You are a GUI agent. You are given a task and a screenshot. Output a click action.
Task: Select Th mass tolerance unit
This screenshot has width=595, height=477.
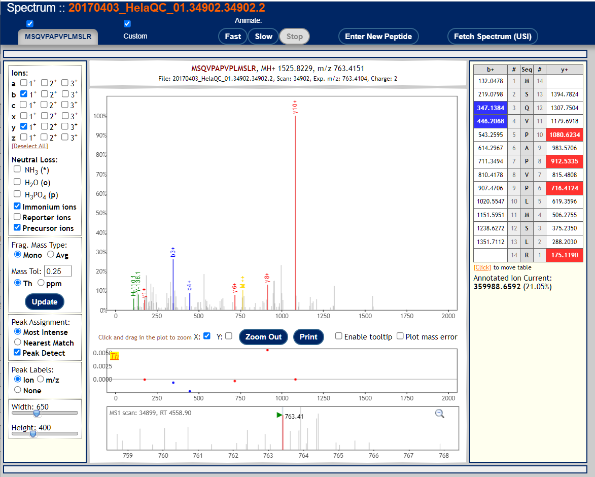[17, 283]
